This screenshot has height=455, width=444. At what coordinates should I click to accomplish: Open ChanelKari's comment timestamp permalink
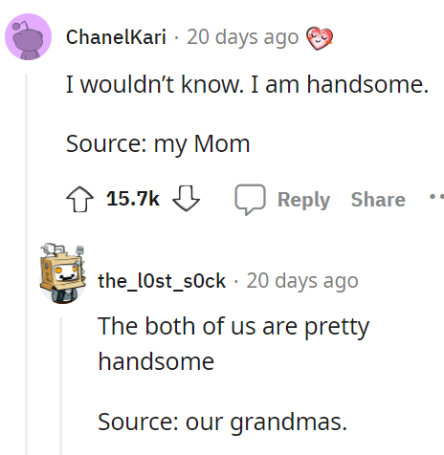(242, 37)
